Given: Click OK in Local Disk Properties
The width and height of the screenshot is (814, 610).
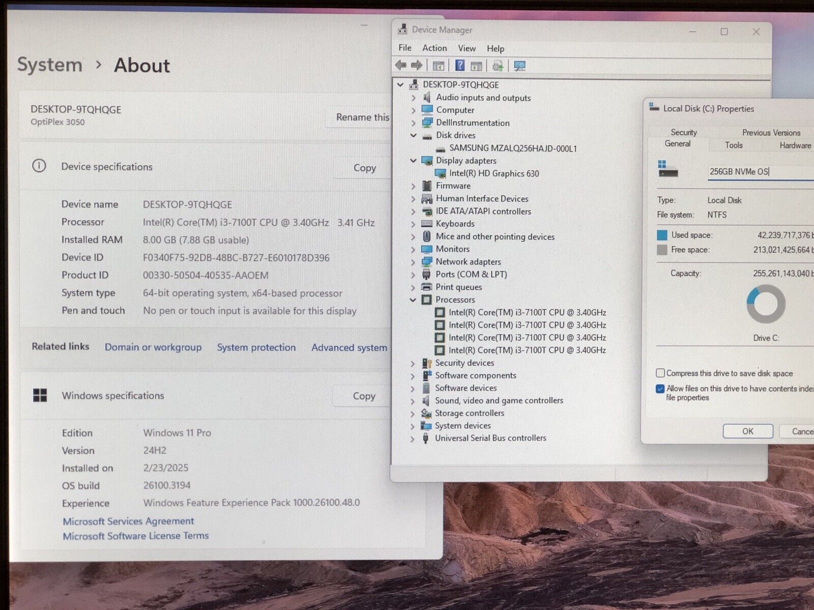Looking at the screenshot, I should click(748, 431).
